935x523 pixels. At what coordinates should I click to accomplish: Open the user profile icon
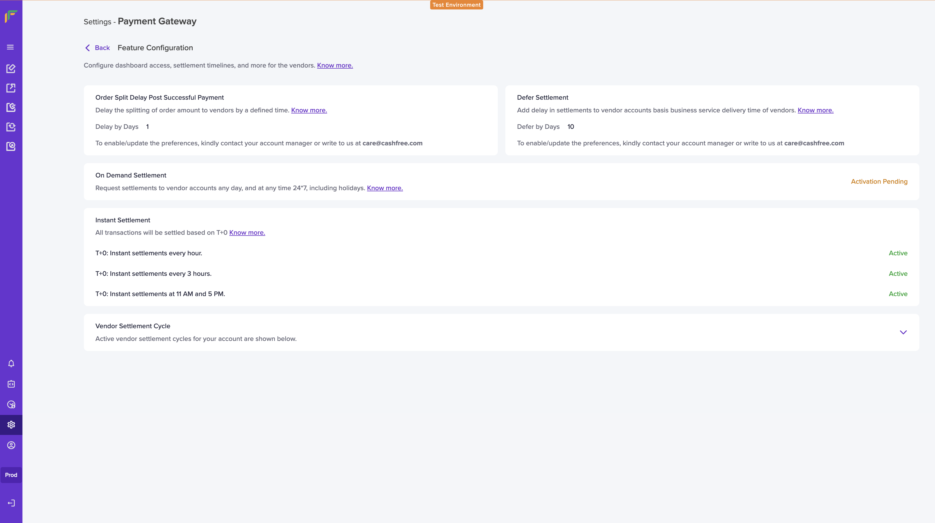11,445
